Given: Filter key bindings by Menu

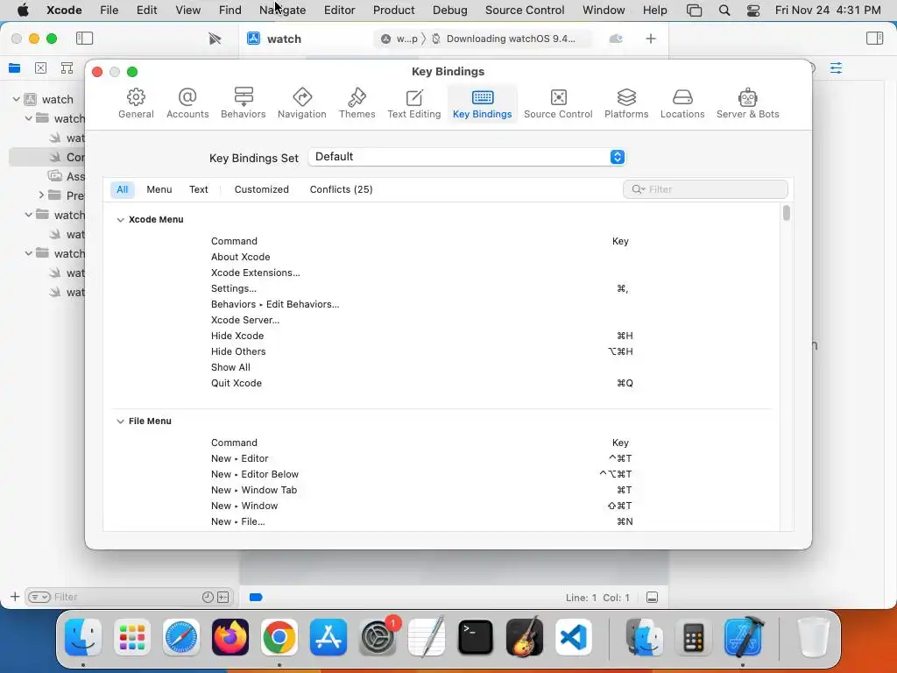Looking at the screenshot, I should (159, 189).
